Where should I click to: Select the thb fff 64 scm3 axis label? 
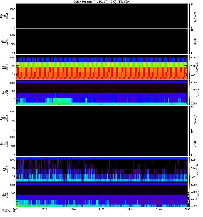click(4, 42)
